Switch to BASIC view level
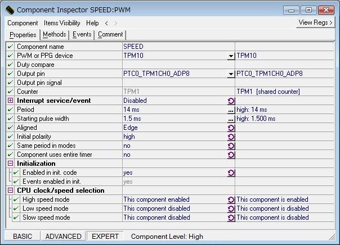Screen dimensions: 340x245 pos(23,237)
